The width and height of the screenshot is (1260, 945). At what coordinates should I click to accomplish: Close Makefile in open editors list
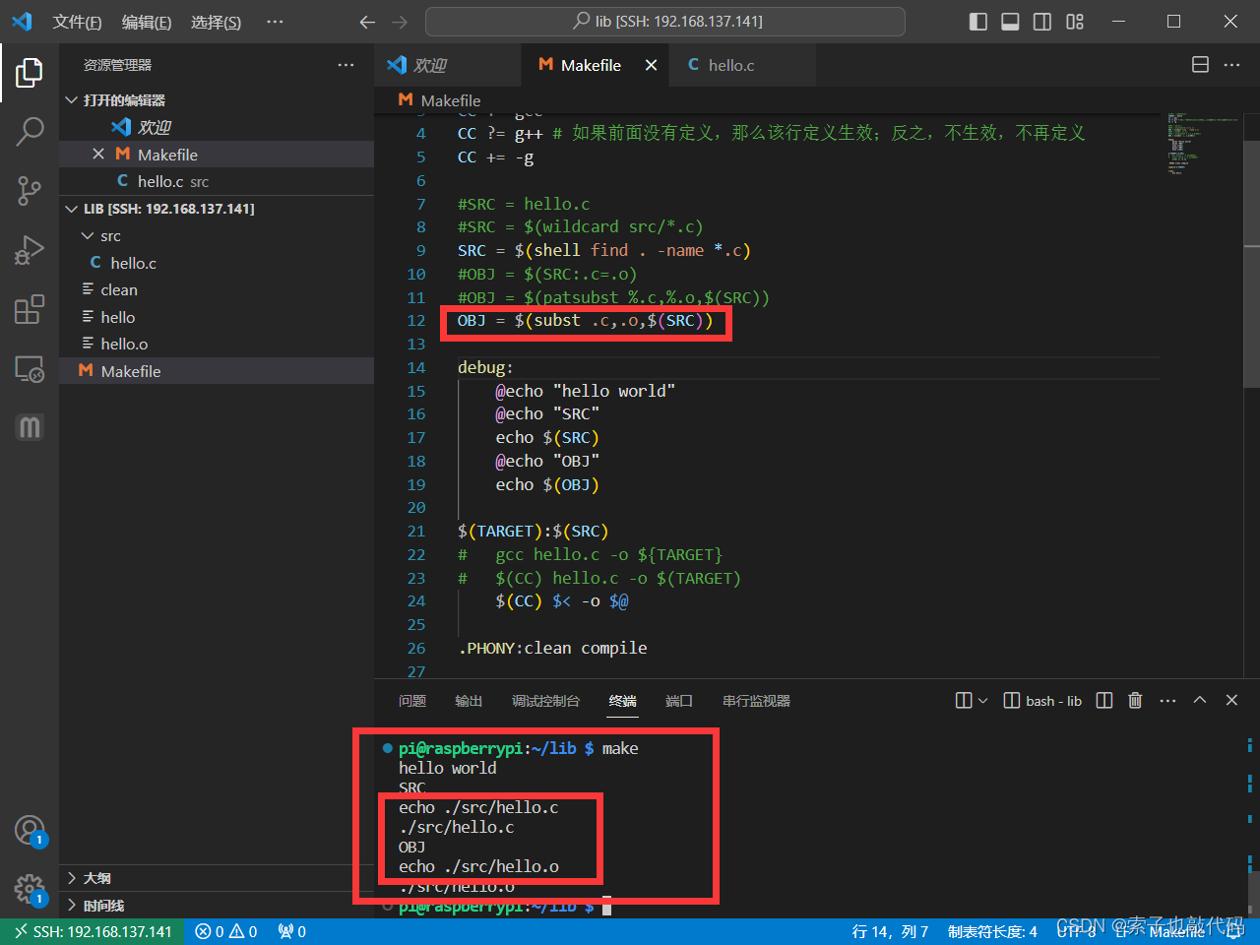[x=98, y=155]
